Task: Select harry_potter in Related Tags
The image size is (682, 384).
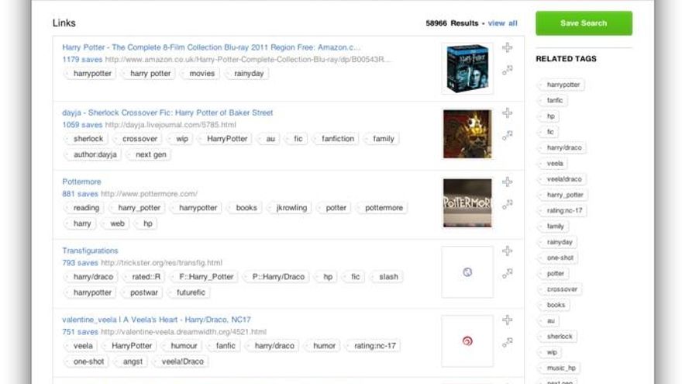Action: pos(563,195)
